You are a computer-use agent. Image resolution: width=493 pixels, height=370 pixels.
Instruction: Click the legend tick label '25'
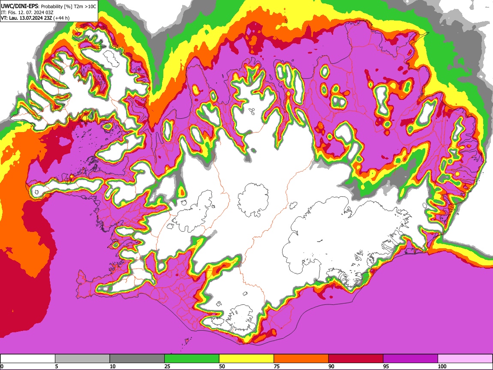[167, 366]
